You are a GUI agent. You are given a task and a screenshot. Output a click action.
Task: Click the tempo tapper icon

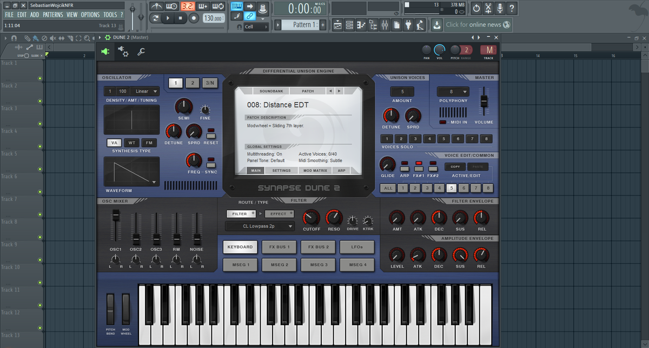pos(421,25)
